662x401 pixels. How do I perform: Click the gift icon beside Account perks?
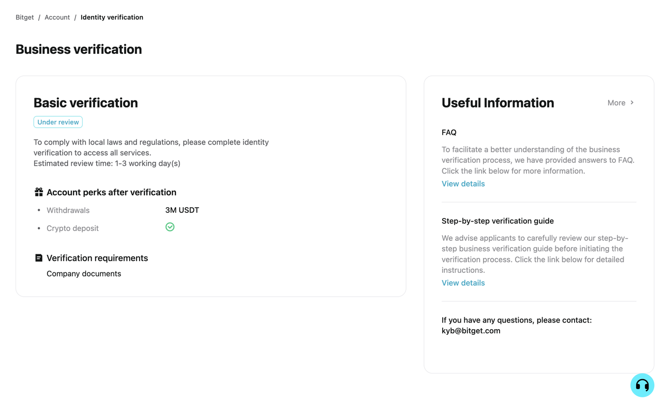(39, 192)
